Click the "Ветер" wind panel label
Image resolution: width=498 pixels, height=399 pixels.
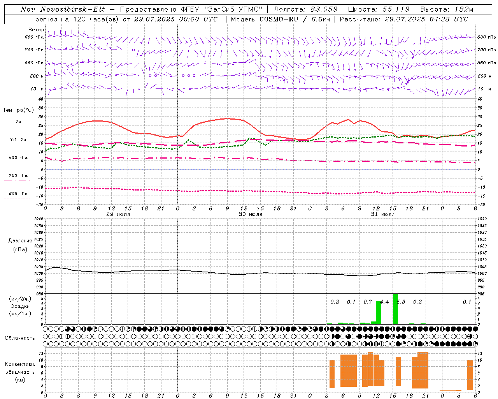coord(36,30)
